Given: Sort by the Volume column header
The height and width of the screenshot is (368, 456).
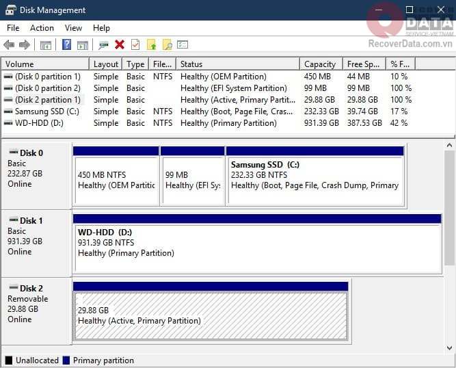Looking at the screenshot, I should click(45, 64).
